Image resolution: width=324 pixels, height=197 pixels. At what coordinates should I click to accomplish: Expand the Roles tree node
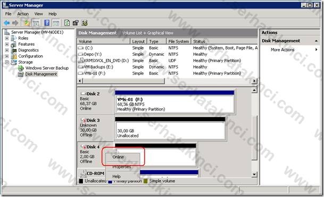click(x=7, y=38)
